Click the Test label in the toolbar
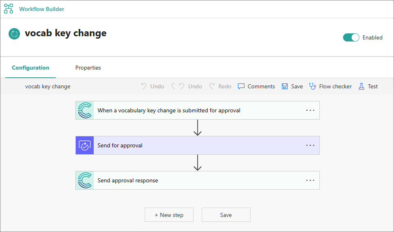 coord(373,86)
